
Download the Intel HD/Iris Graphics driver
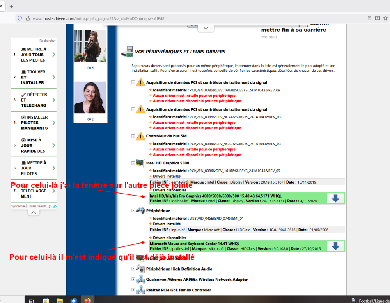click(x=335, y=198)
